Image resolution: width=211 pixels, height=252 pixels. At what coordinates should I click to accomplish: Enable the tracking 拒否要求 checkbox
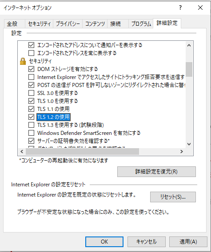point(31,77)
